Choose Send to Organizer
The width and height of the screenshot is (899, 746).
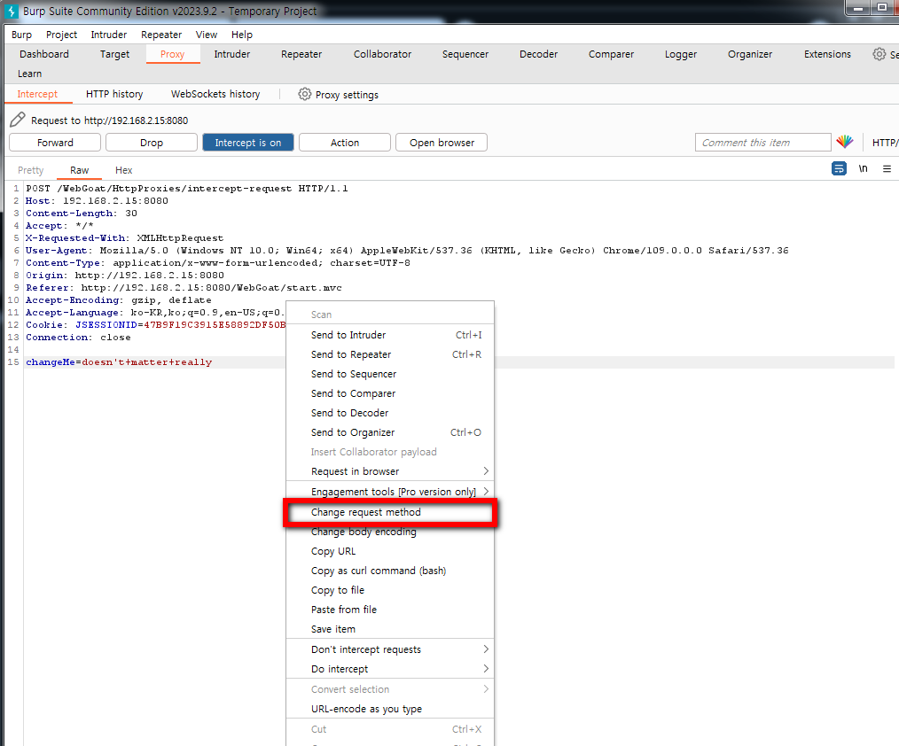coord(390,432)
